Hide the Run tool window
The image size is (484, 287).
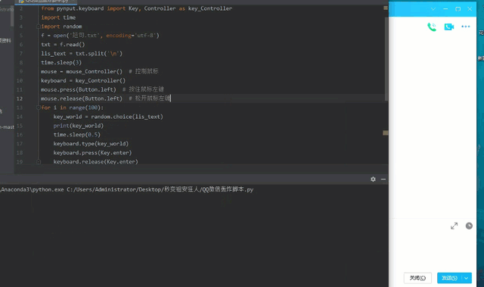pyautogui.click(x=383, y=179)
